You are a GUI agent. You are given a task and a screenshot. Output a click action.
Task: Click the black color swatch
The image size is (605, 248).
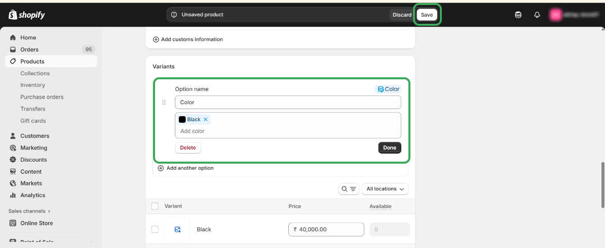click(182, 120)
